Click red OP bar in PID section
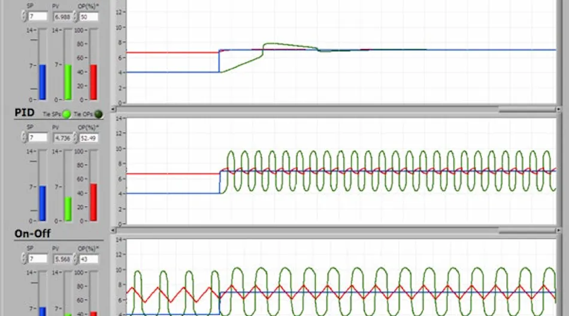Screen dimensions: 569x316 (x=93, y=186)
